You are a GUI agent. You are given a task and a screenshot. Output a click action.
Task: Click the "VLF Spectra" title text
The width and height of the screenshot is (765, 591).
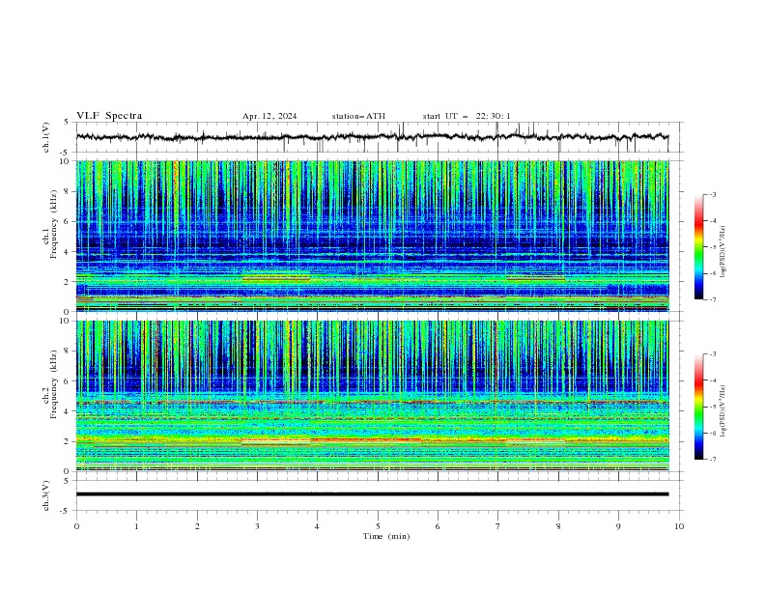click(x=109, y=116)
